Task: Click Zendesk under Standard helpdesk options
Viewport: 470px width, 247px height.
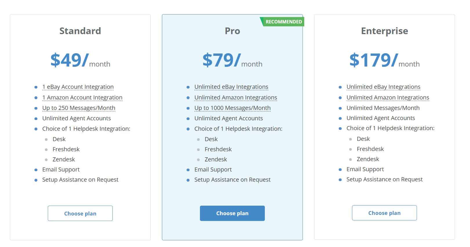Action: point(63,159)
